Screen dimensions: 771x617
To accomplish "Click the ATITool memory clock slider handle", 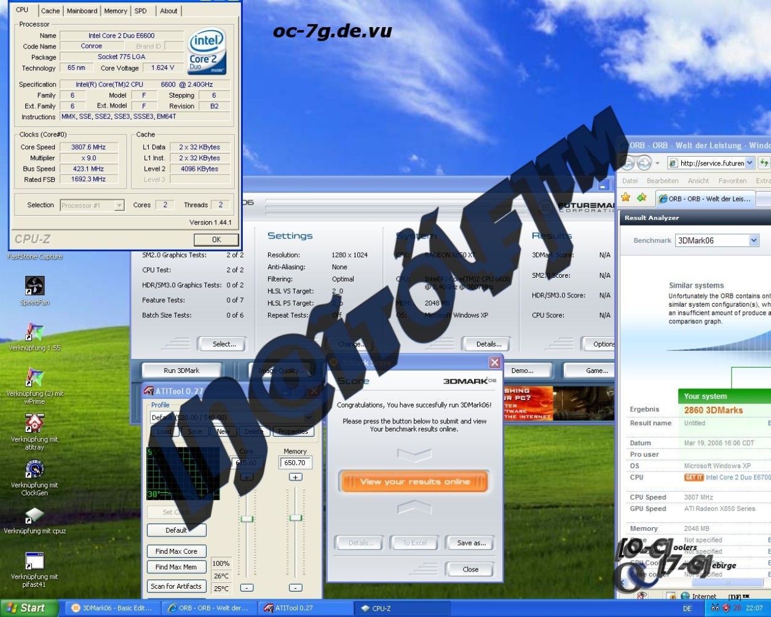I will (296, 518).
